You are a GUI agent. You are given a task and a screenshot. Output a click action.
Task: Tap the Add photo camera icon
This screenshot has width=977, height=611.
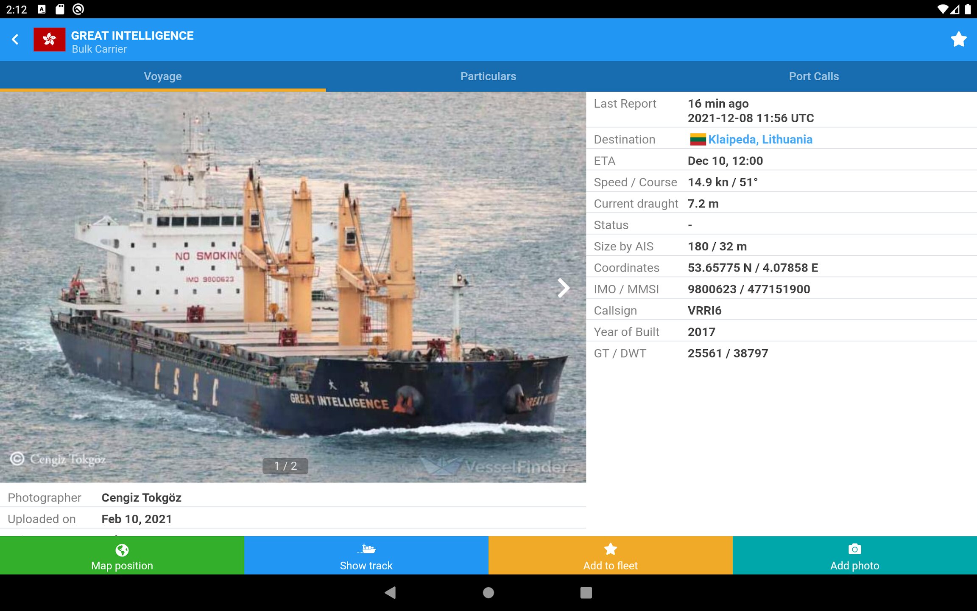point(854,549)
